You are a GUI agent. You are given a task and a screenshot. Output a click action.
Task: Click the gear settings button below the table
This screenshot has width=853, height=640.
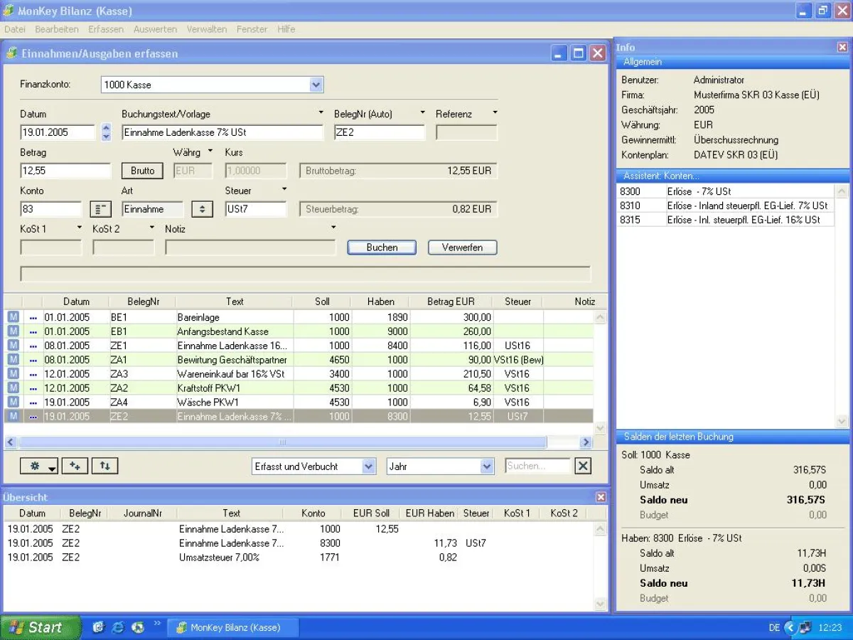[39, 466]
